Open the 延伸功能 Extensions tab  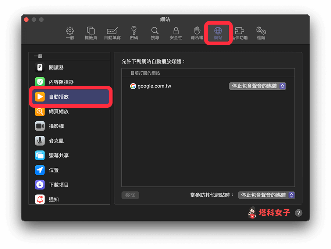coord(240,33)
